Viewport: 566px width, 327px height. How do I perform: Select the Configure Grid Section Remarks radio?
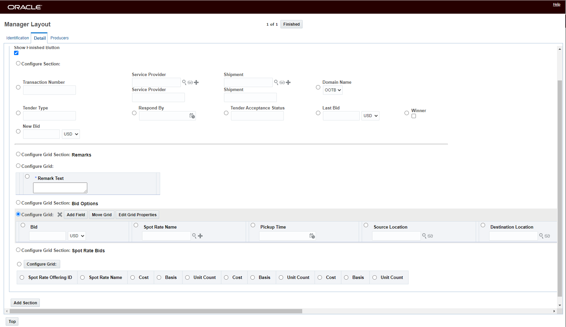(18, 154)
